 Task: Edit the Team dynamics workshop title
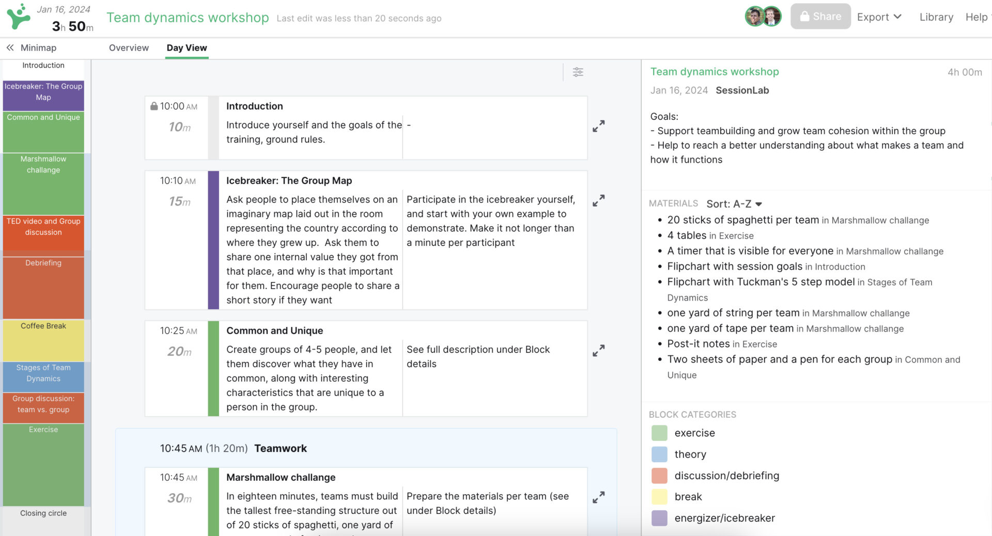pos(188,18)
